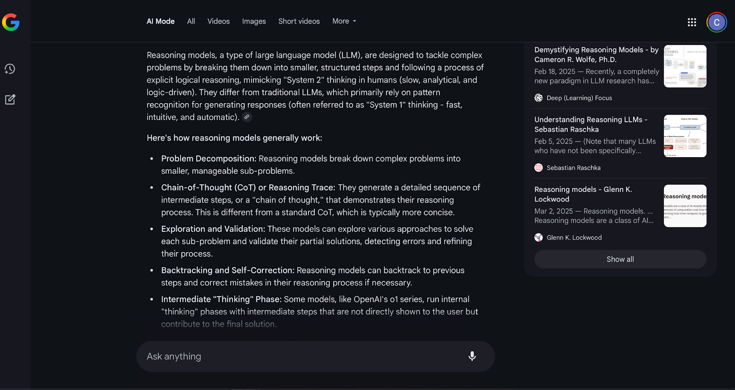Click 'Mar 2, 2025' snippet text
The image size is (735, 390).
click(554, 211)
